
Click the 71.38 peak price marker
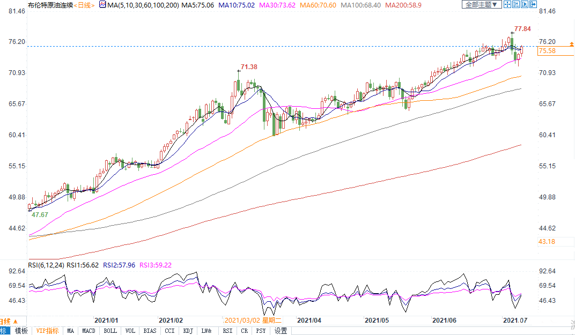[x=249, y=67]
